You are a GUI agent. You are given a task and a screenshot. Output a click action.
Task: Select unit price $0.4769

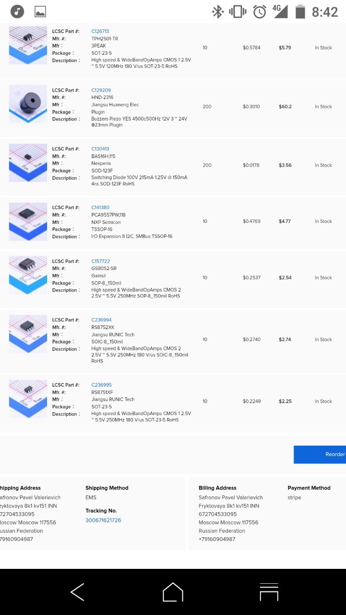251,221
